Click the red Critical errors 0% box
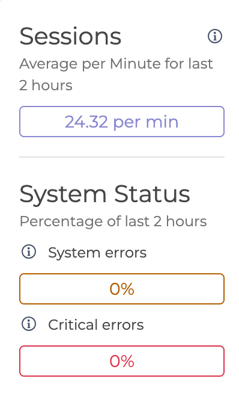The image size is (239, 414). click(122, 361)
